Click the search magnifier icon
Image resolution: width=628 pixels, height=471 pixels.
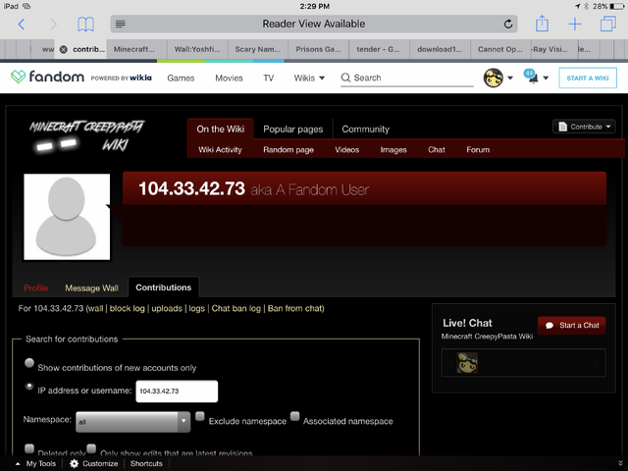coord(345,78)
